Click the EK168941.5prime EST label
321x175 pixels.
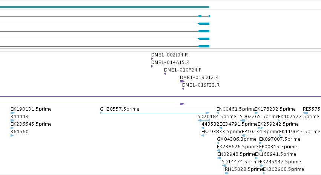click(275, 155)
